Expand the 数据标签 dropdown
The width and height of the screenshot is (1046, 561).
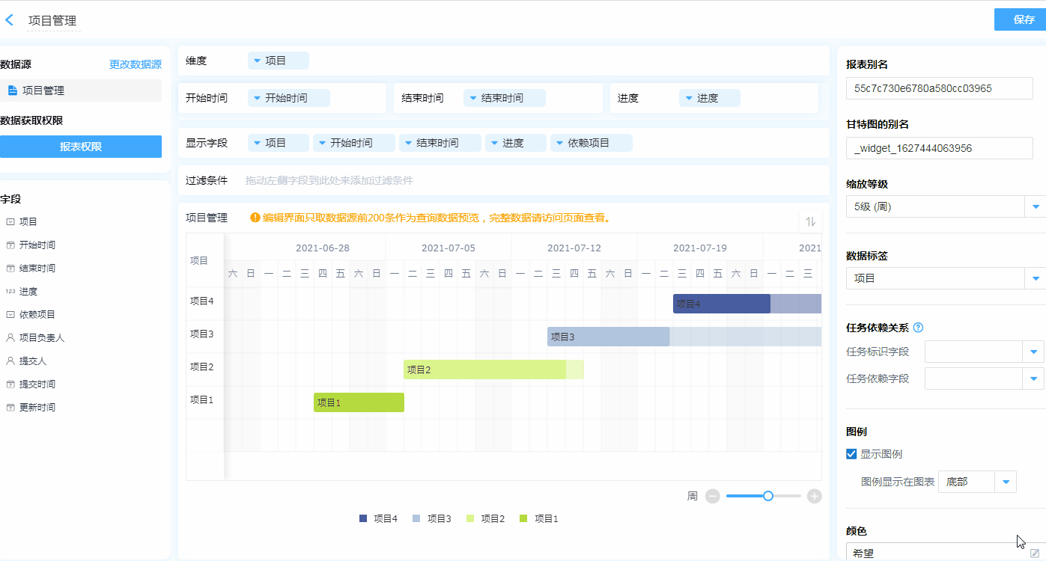(1036, 278)
